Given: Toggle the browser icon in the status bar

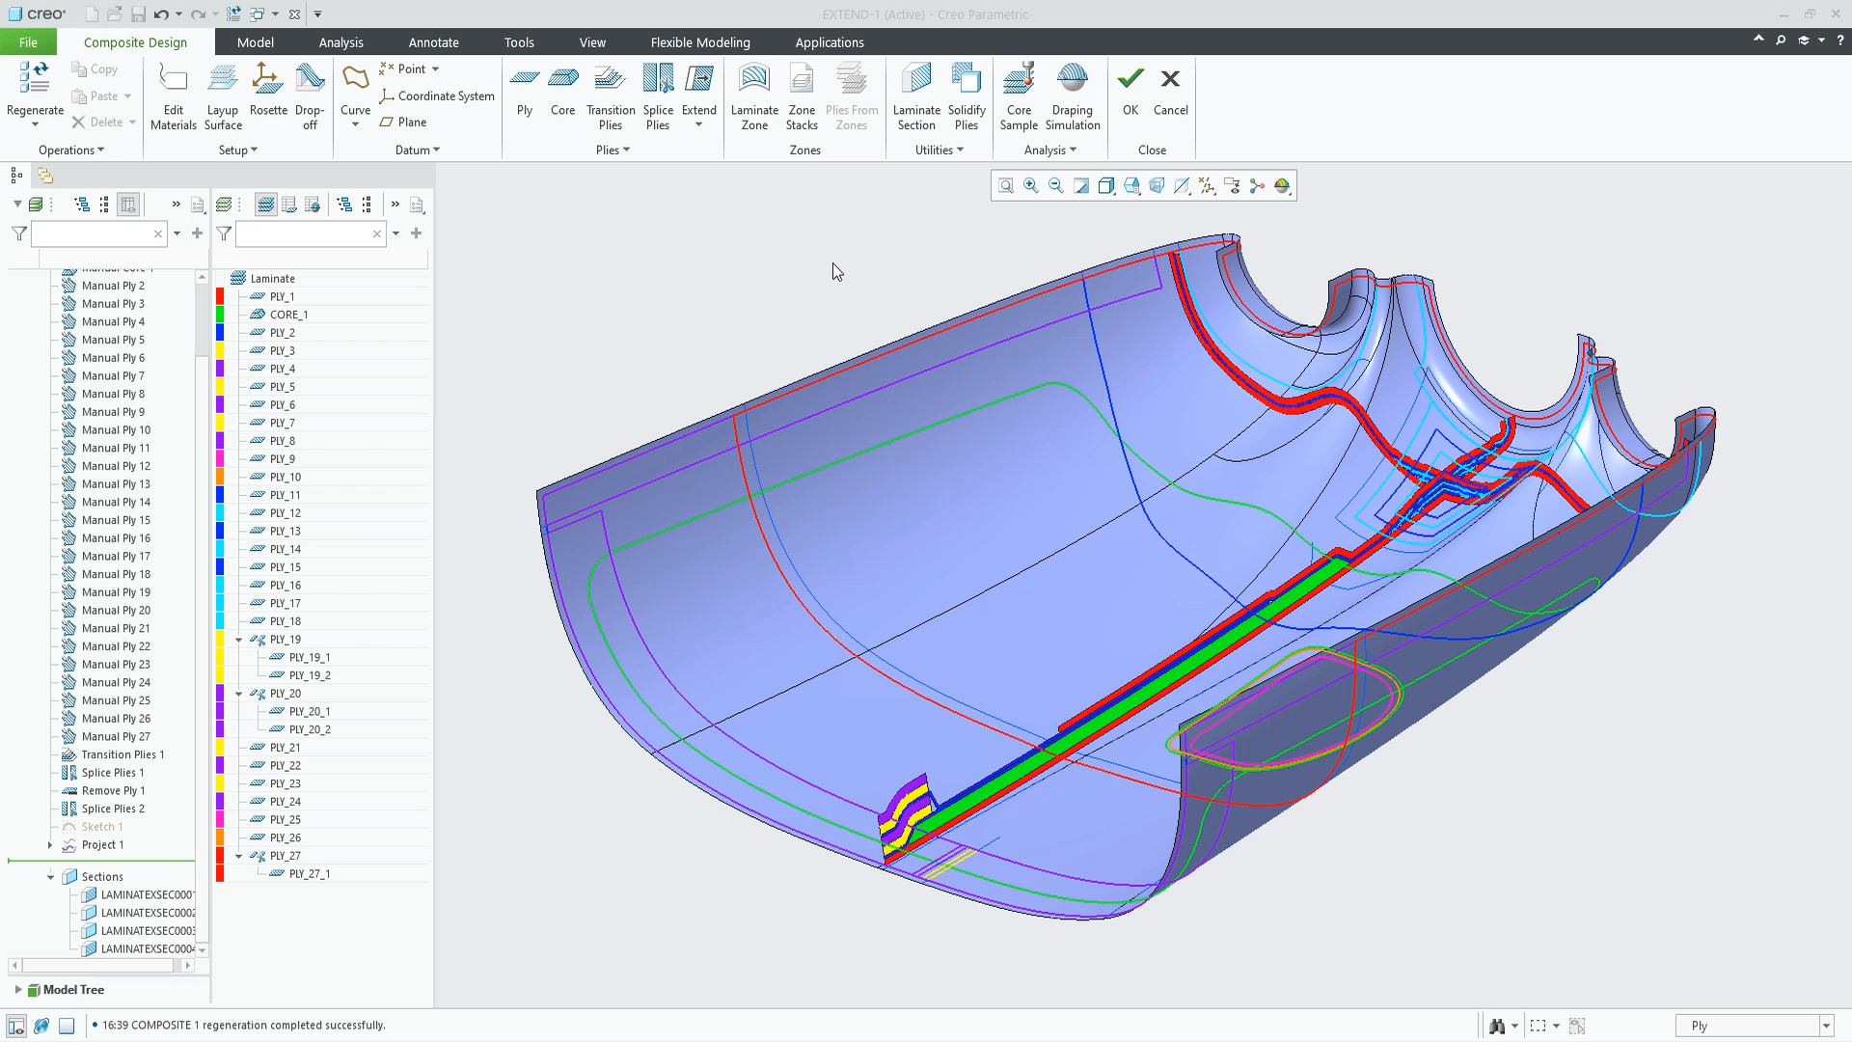Looking at the screenshot, I should point(41,1026).
